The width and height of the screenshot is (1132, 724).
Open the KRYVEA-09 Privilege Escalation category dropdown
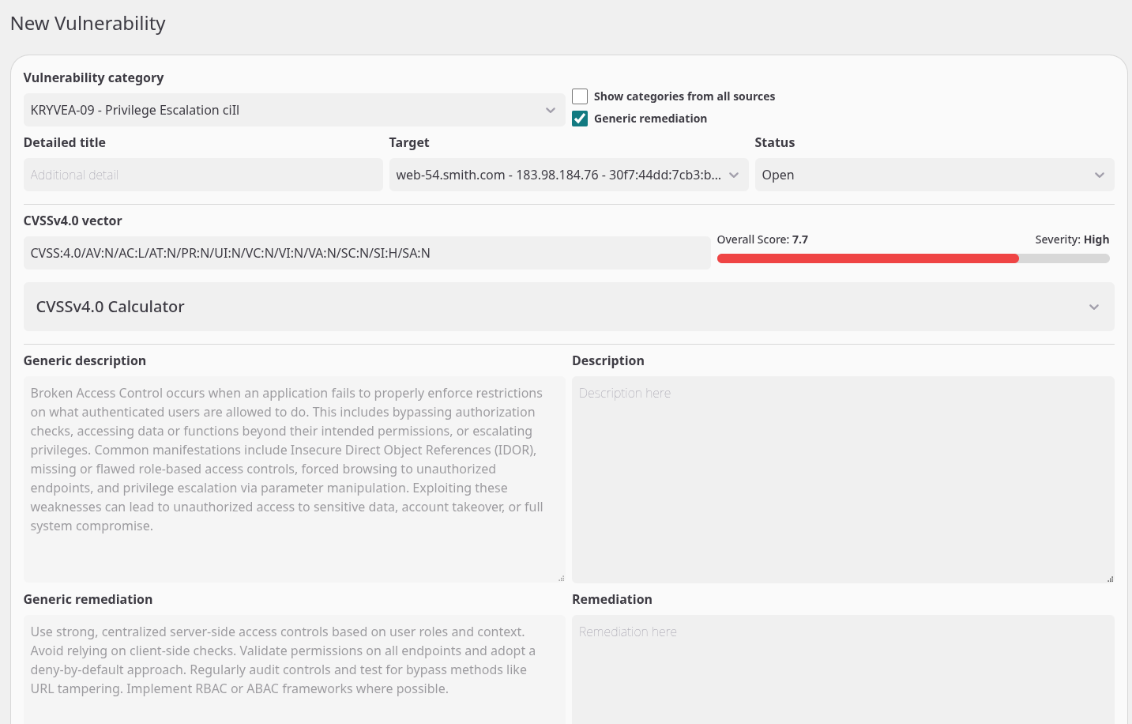point(284,111)
